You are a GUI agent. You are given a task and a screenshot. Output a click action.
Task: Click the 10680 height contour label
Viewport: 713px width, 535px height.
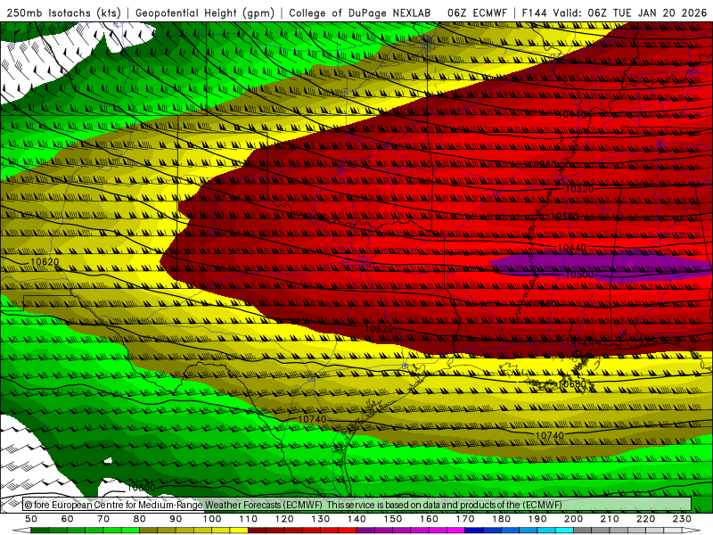(571, 384)
